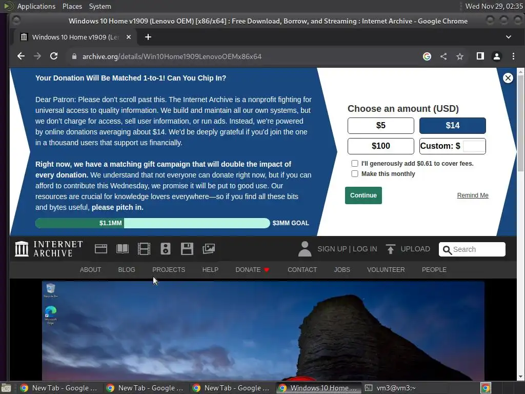The height and width of the screenshot is (394, 525).
Task: Click the Internet Archive search field
Action: point(472,249)
